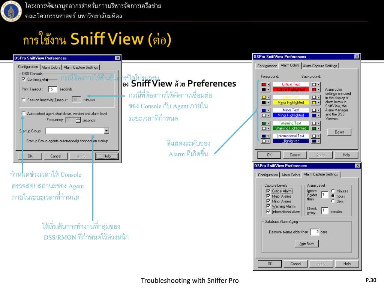This screenshot has height=288, width=384.
Task: Click Cancel in the Alarm Capture Settings dialog
Action: click(295, 264)
